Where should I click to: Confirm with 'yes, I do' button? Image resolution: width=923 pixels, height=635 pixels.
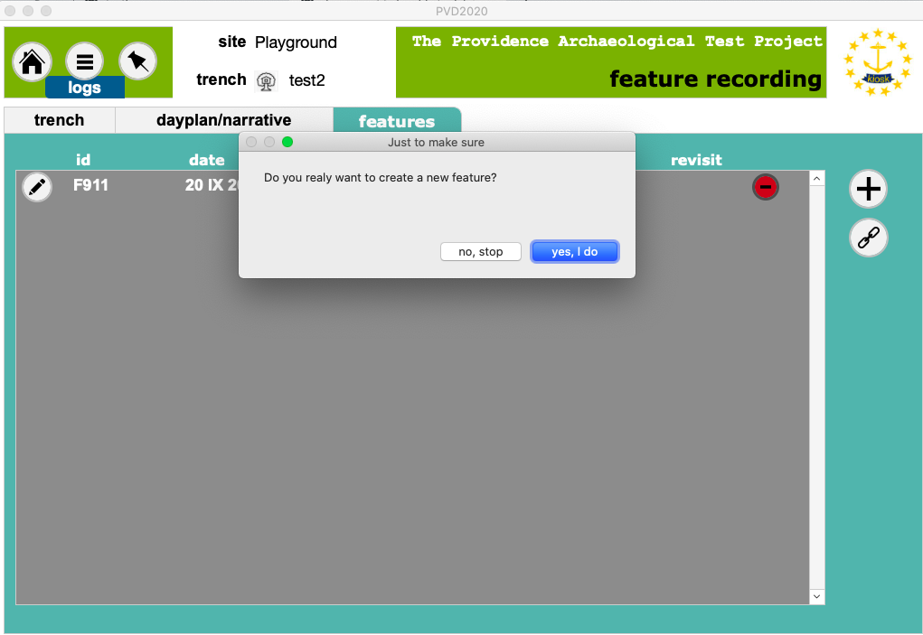[575, 252]
